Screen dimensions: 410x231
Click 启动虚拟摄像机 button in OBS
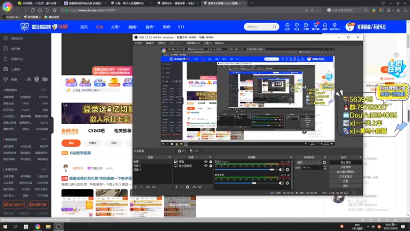[x=345, y=172]
